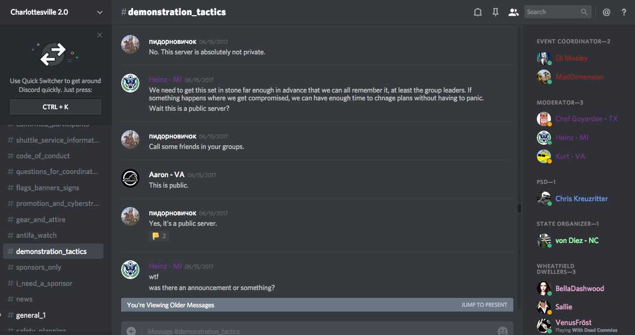Click Chris Kreuzritter's avatar in member list
The height and width of the screenshot is (335, 635).
(x=544, y=199)
